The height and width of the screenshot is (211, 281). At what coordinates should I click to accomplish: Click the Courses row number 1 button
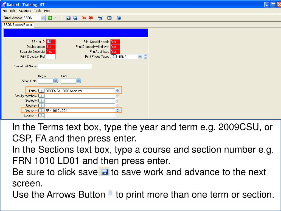tap(41, 105)
